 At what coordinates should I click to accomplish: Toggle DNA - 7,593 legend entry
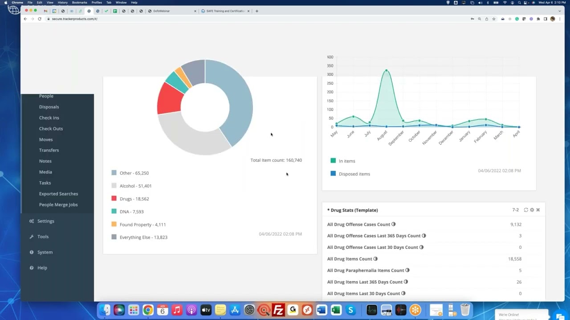(x=127, y=212)
